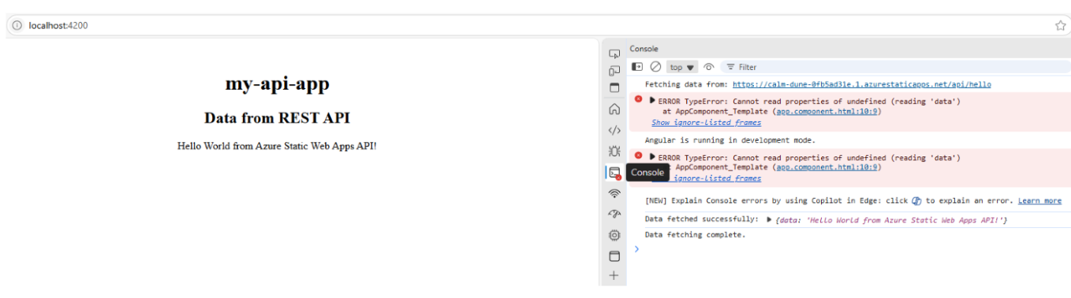Click 'Data fetching complete.' message
This screenshot has height=298, width=1071.
click(x=695, y=234)
